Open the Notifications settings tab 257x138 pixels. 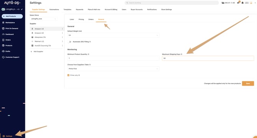click(x=152, y=10)
